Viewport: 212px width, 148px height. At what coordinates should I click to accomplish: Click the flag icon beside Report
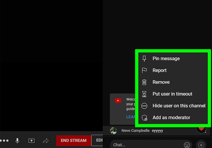[144, 70]
